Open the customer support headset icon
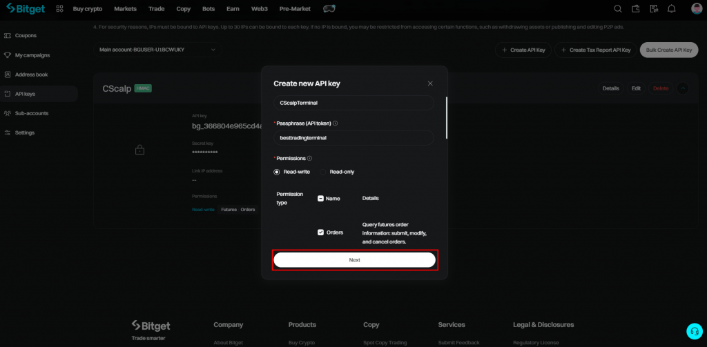The height and width of the screenshot is (347, 707). 694,330
